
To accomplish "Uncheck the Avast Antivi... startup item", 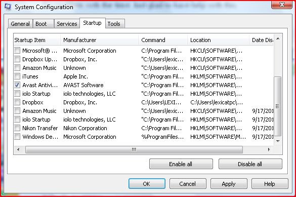I will pyautogui.click(x=17, y=85).
